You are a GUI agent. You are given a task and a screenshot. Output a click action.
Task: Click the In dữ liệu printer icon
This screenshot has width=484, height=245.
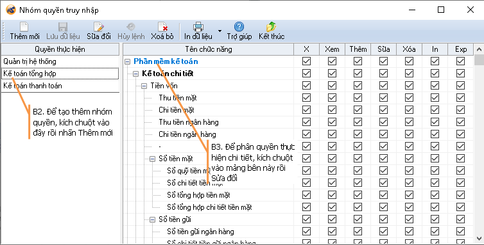198,27
